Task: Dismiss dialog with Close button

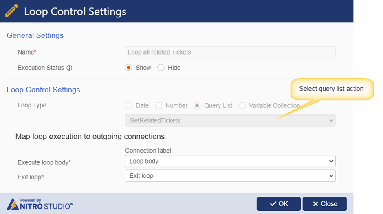Action: point(325,204)
